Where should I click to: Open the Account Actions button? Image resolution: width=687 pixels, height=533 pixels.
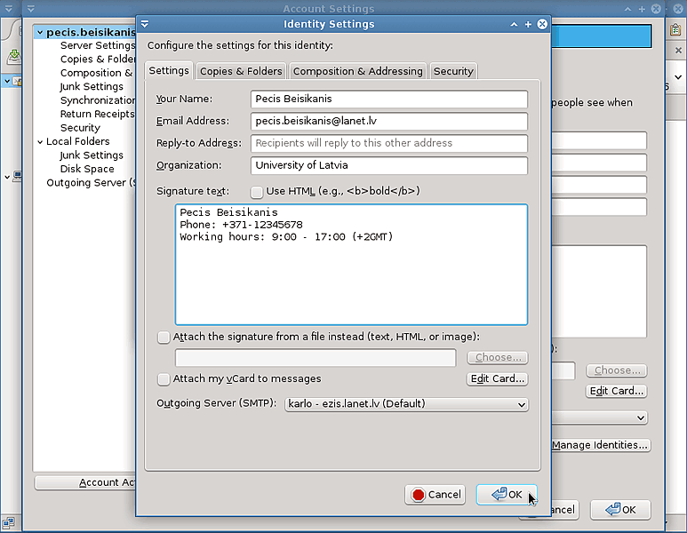tap(85, 482)
